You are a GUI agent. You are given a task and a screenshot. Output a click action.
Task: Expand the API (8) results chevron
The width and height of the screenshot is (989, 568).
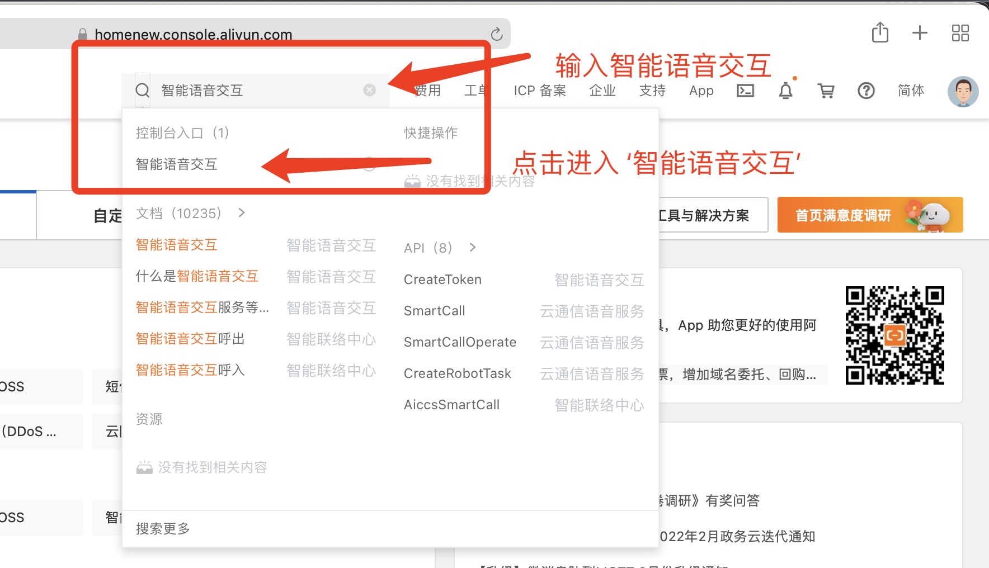(x=473, y=247)
